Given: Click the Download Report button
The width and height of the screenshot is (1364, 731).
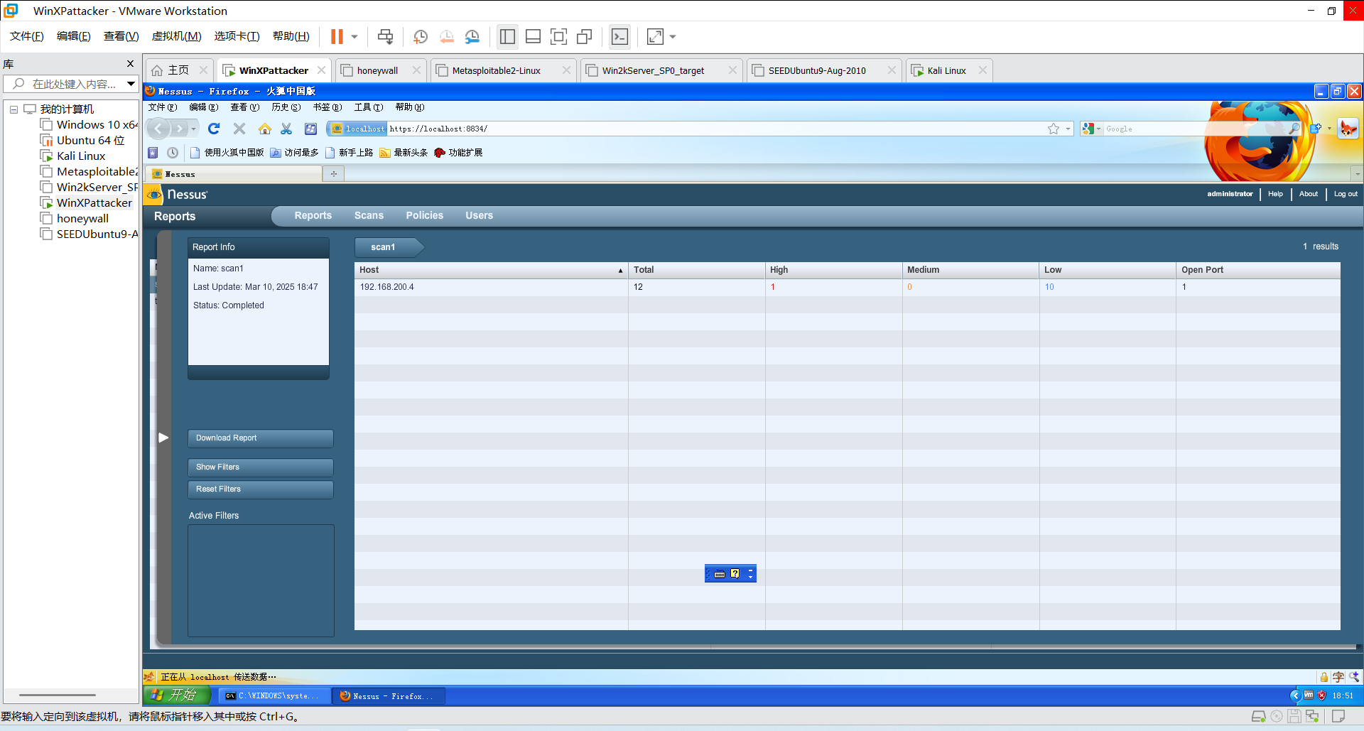Looking at the screenshot, I should pyautogui.click(x=261, y=438).
